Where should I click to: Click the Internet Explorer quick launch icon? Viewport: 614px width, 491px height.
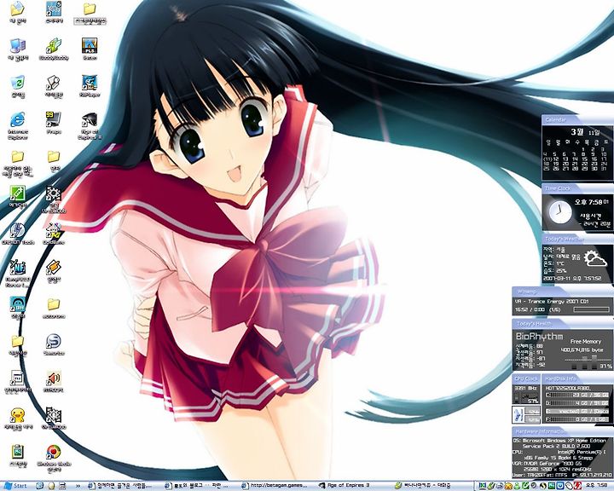coord(39,486)
